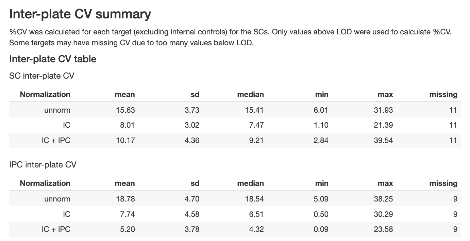Click the IPC unnorm max value 38.25

click(383, 199)
